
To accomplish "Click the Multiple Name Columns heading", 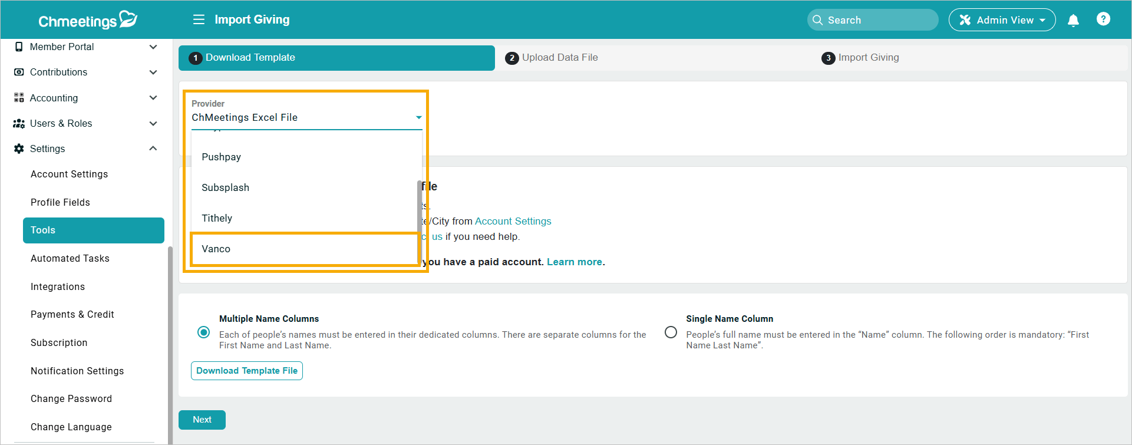I will point(269,319).
